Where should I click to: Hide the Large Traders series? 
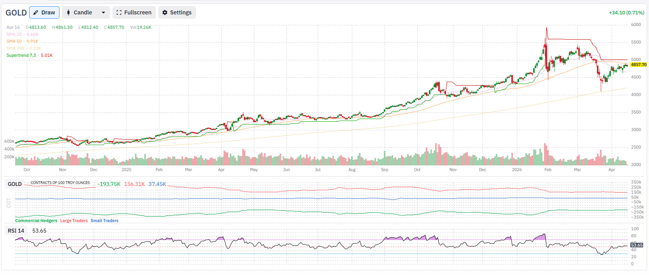click(x=74, y=221)
